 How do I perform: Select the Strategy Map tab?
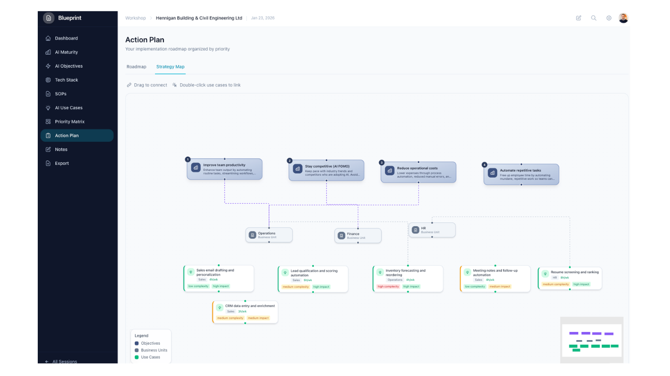[170, 67]
